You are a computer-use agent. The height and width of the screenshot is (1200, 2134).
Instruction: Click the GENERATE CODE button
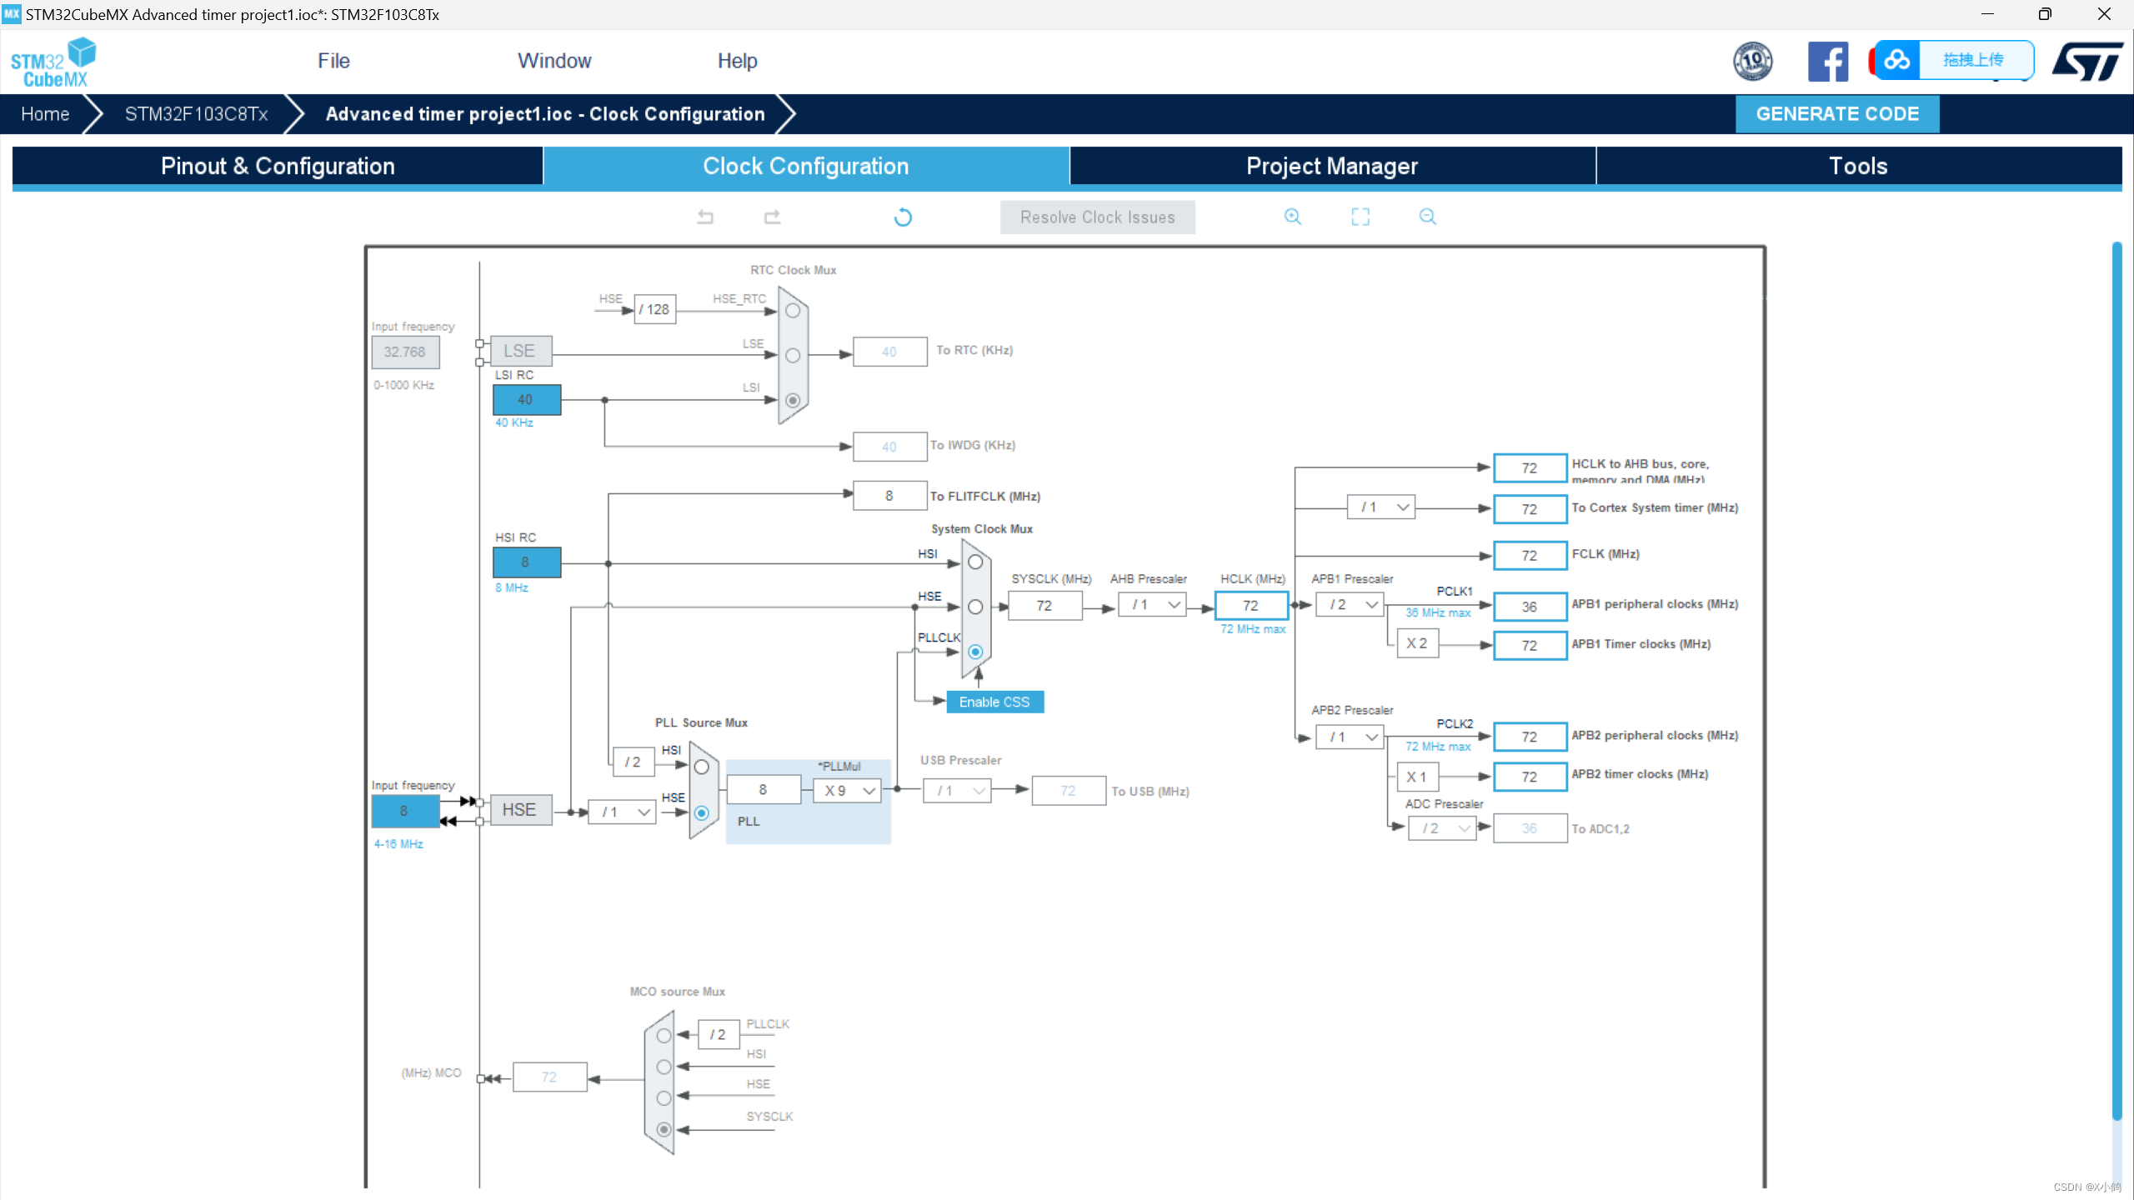pyautogui.click(x=1836, y=112)
